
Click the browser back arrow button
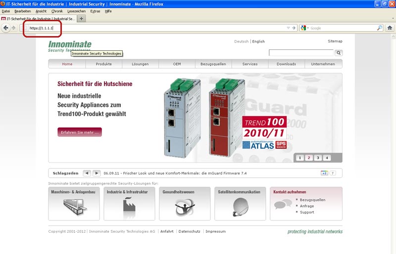pyautogui.click(x=6, y=28)
